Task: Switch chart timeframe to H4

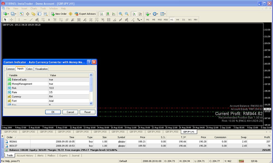Action: click(178, 20)
